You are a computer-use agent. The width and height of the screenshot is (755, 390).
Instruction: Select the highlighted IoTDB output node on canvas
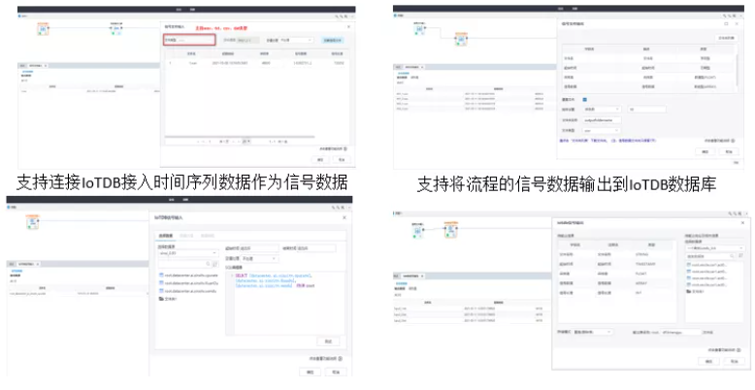click(x=450, y=231)
